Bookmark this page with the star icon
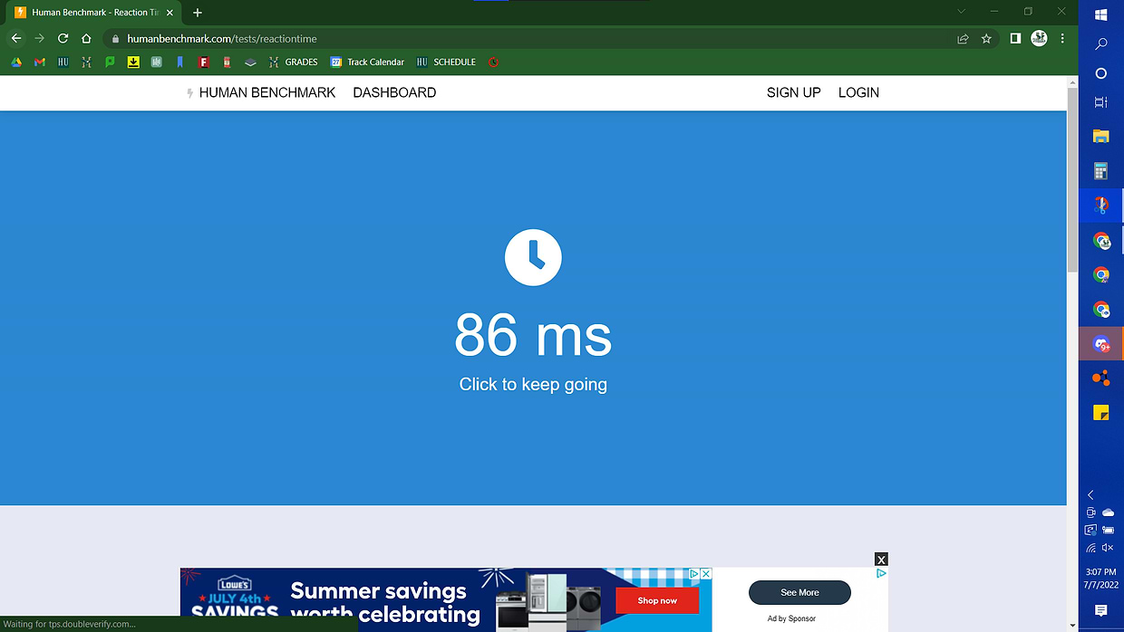This screenshot has height=632, width=1124. [x=986, y=39]
